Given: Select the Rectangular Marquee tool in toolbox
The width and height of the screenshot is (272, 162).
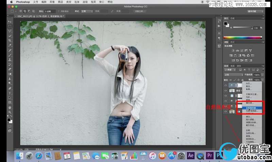Looking at the screenshot, I should click(10, 27).
